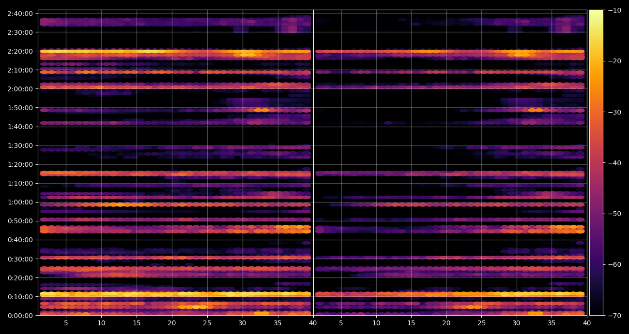629x334 pixels.
Task: Click the 0:20:00 y-axis tick label
Action: (x=20, y=278)
